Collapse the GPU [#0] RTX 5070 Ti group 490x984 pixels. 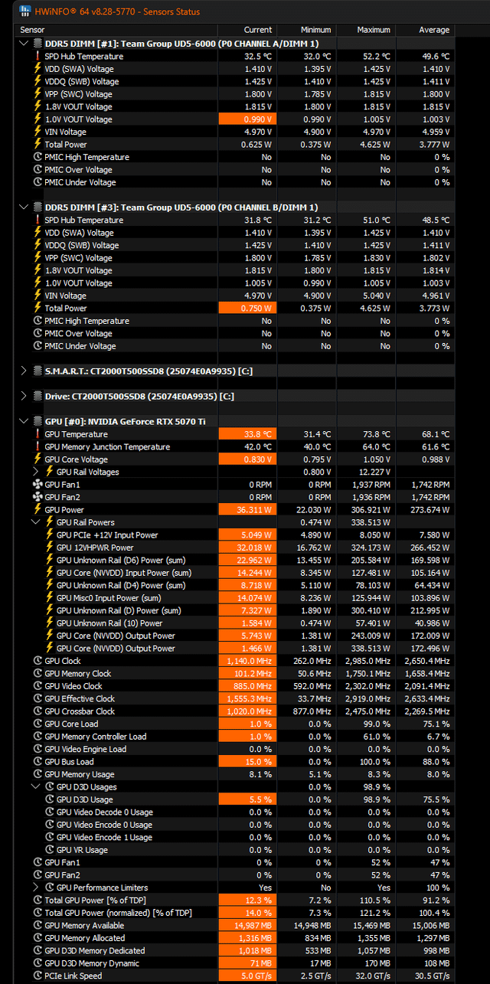25,422
